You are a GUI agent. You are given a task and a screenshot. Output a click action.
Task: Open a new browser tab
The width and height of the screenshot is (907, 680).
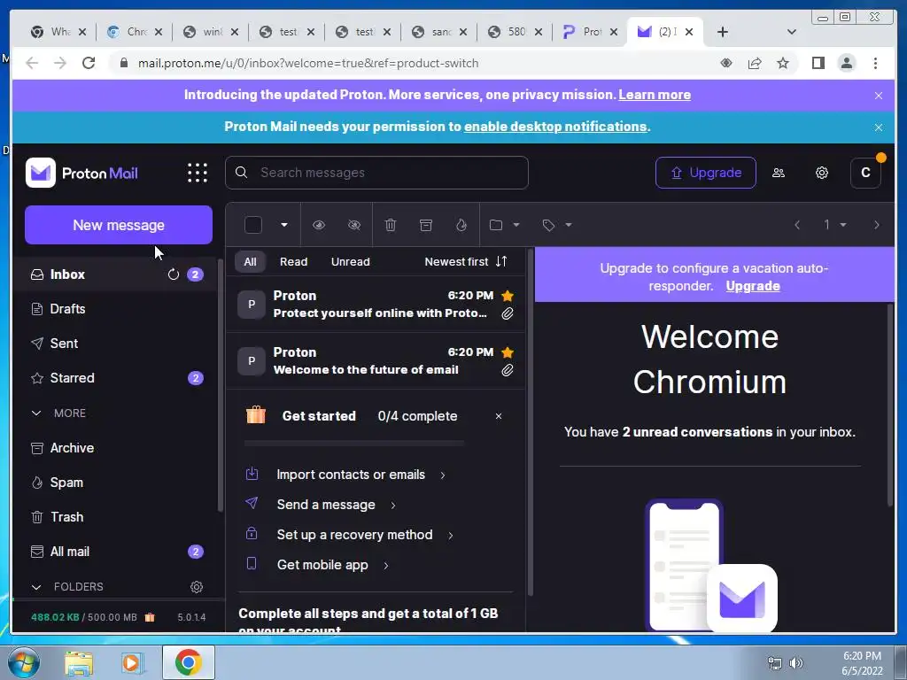[x=723, y=32]
